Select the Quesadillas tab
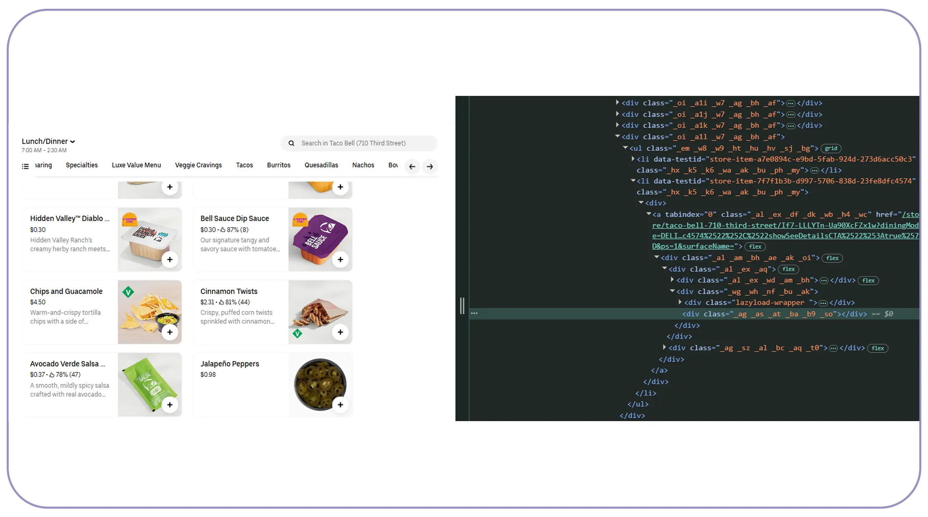928x517 pixels. 321,165
